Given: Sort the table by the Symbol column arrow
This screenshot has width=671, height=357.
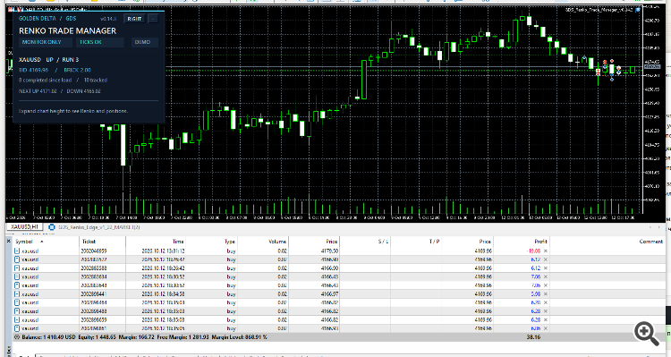Looking at the screenshot, I should pos(41,242).
